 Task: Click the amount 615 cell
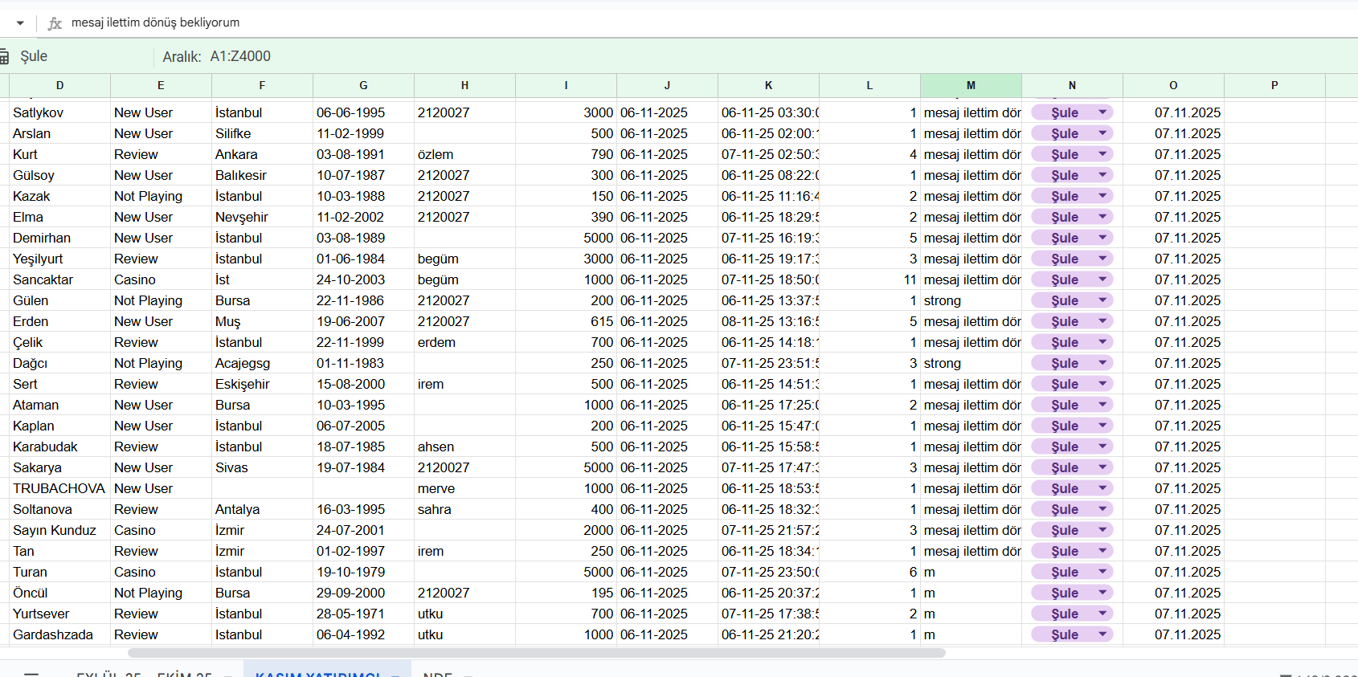tap(566, 321)
